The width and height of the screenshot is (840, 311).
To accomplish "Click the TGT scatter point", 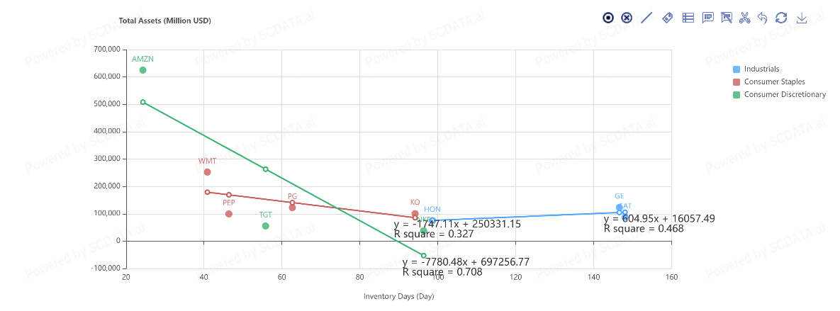I will tap(266, 226).
